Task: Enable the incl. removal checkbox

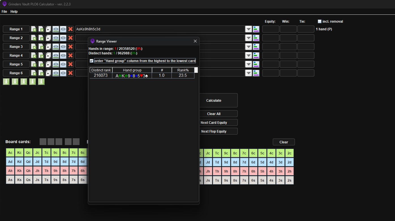Action: point(319,22)
